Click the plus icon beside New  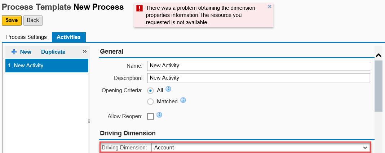point(14,52)
